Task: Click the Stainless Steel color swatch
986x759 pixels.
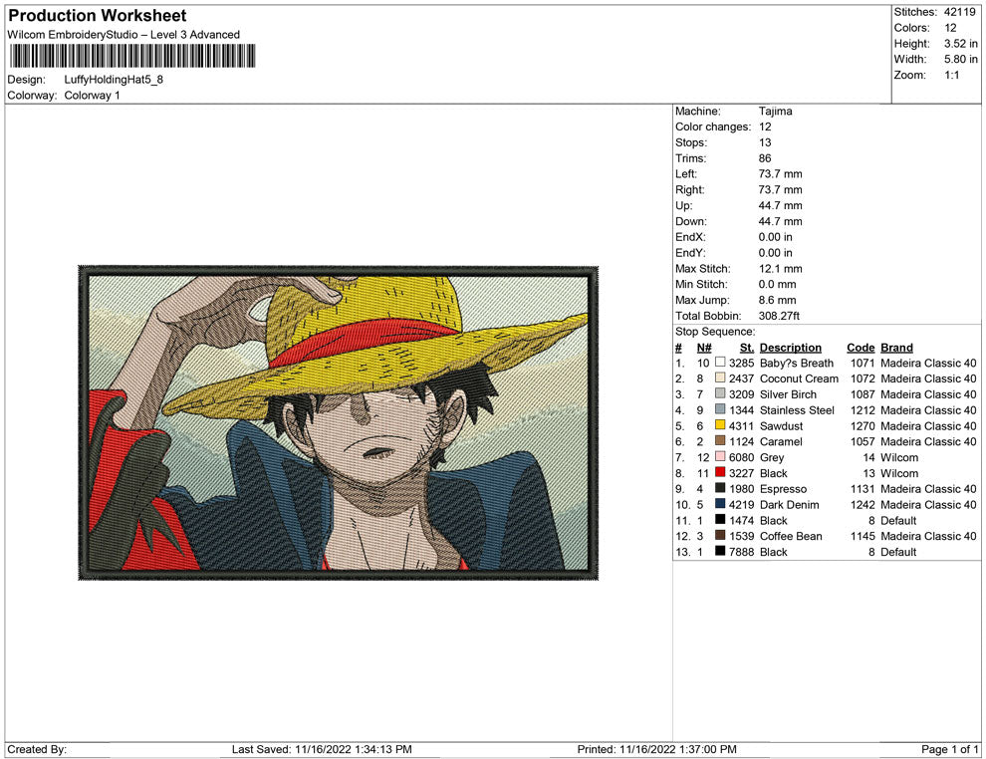Action: (720, 409)
